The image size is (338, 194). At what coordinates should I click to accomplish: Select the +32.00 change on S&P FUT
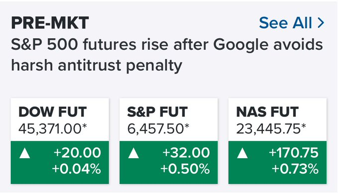[x=186, y=153]
